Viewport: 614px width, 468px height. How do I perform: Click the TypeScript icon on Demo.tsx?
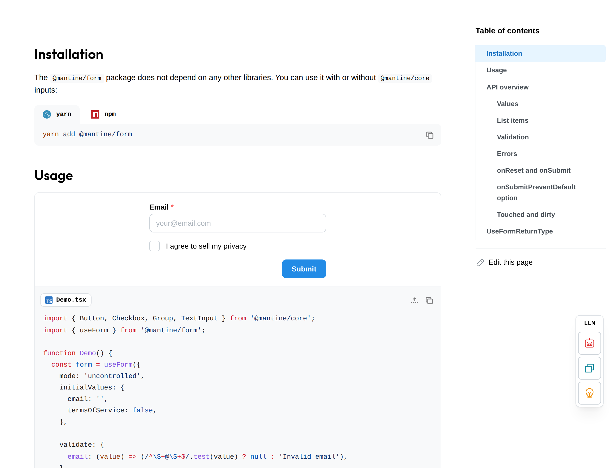point(49,300)
